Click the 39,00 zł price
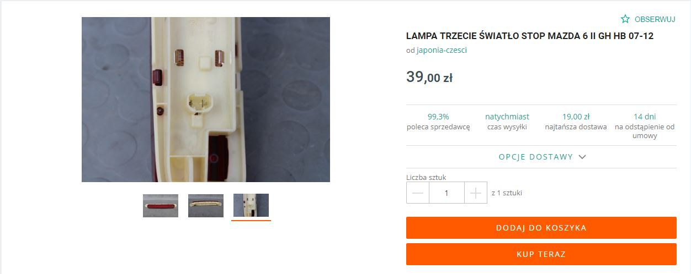Image resolution: width=691 pixels, height=274 pixels. (x=429, y=77)
